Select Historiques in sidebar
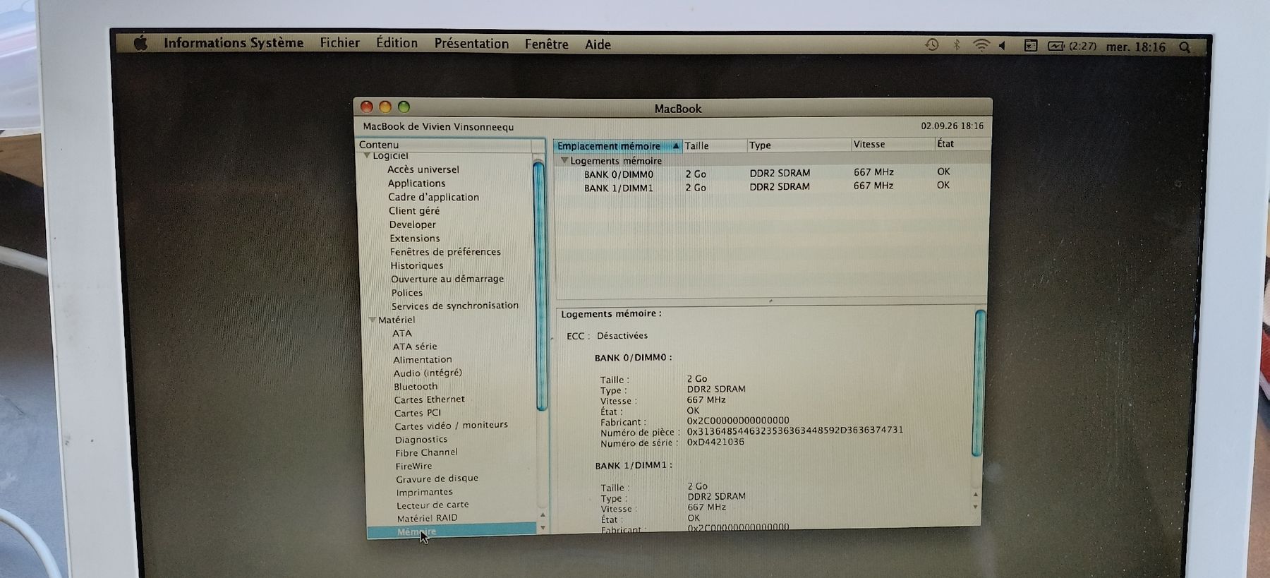1270x578 pixels. pos(417,265)
